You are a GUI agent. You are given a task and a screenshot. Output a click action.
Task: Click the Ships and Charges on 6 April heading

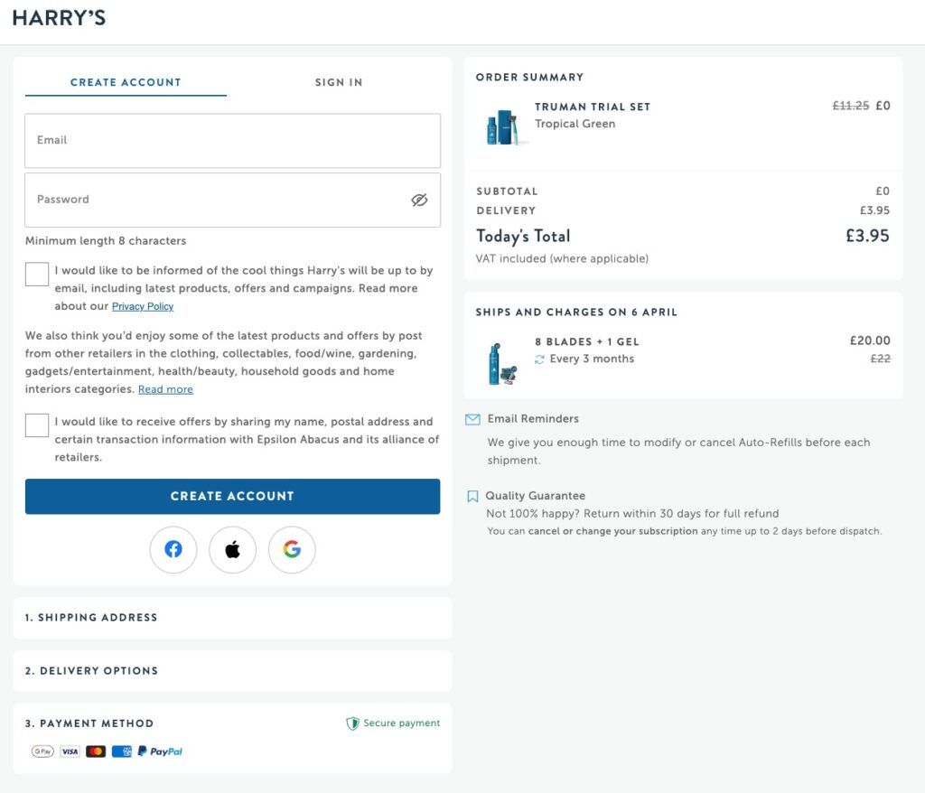[576, 313]
